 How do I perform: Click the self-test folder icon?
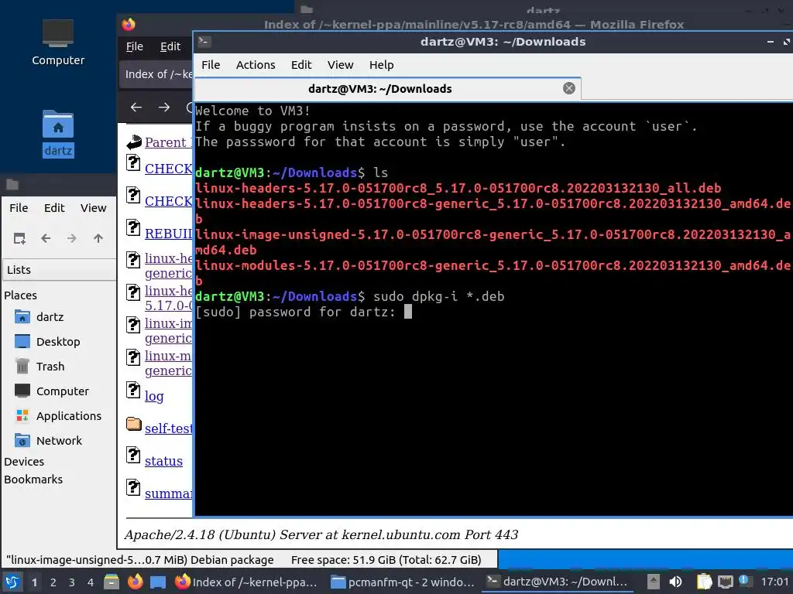click(x=133, y=424)
